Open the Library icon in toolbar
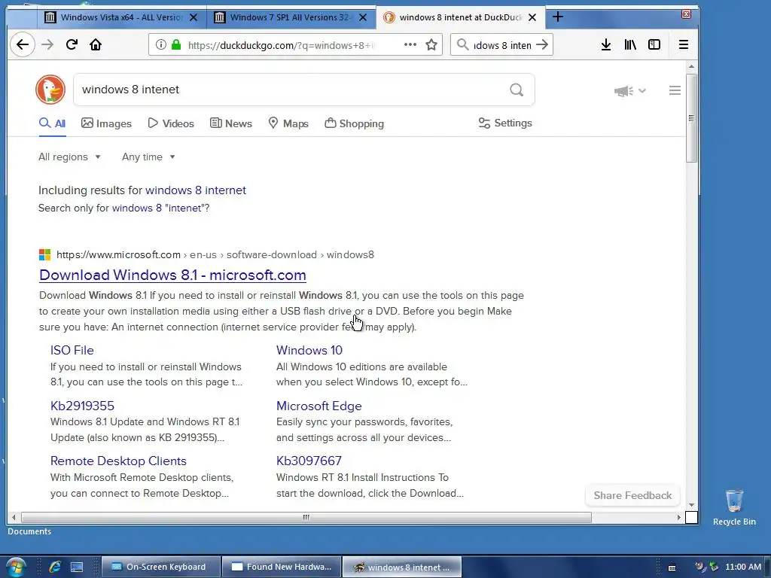 coord(630,44)
